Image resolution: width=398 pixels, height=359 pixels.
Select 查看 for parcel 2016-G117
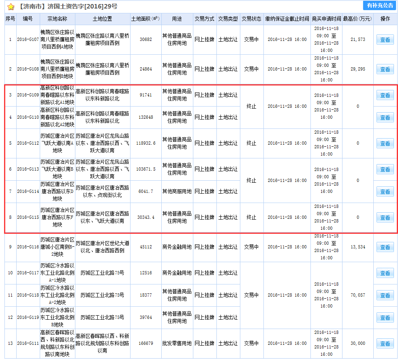coord(385,273)
